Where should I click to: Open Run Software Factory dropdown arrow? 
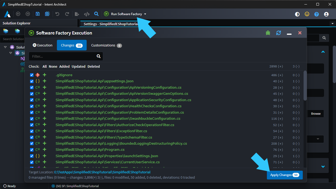coord(145,14)
